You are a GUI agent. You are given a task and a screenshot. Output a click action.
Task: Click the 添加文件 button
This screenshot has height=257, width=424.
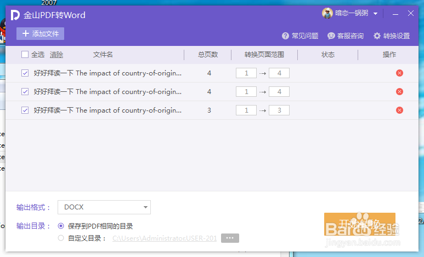40,34
